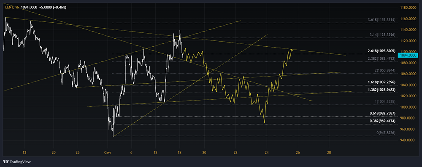Click Fibonacci level 3.14(1125.3296)
The image size is (422, 167).
[382, 34]
